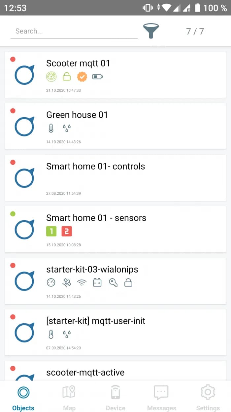
Task: Toggle red sensor 2 on Smart home sensors
Action: [x=67, y=231]
